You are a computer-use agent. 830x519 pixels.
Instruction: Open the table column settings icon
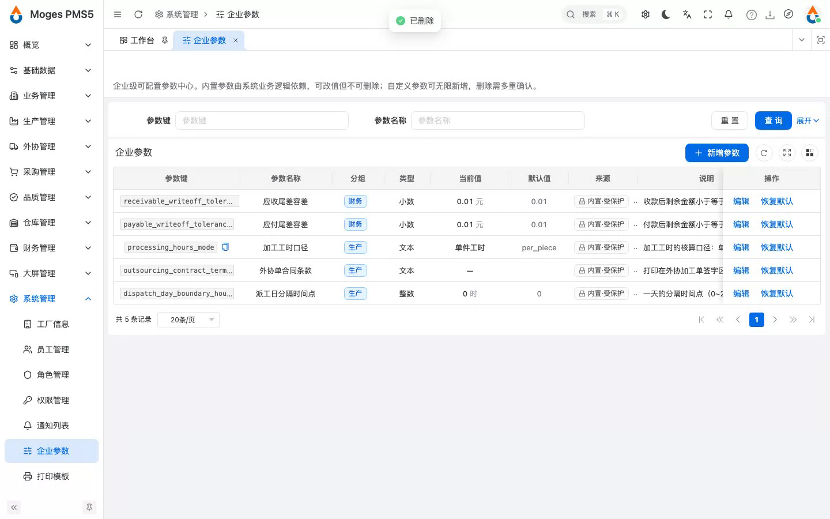[x=810, y=153]
